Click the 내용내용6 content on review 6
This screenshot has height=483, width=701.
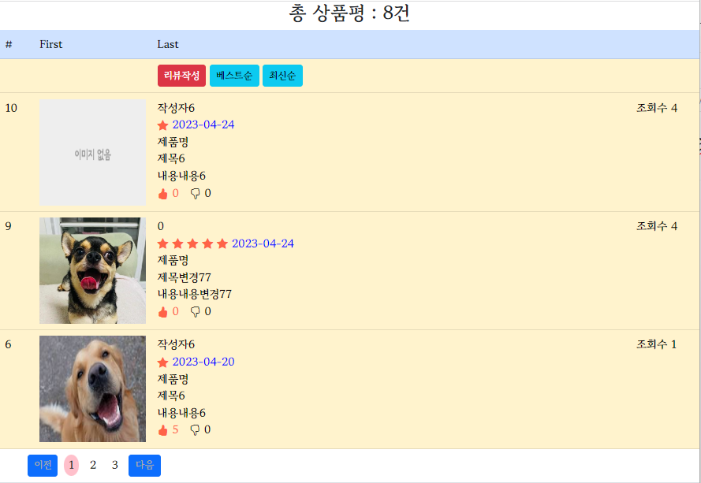tap(181, 412)
